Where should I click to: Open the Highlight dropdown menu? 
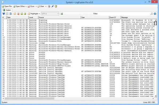tap(34, 14)
